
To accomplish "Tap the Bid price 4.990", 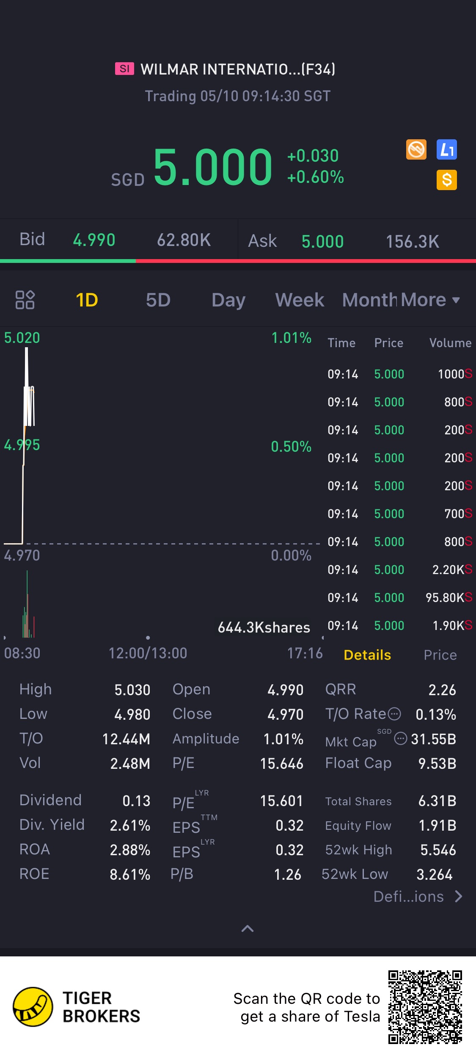I will (x=94, y=240).
